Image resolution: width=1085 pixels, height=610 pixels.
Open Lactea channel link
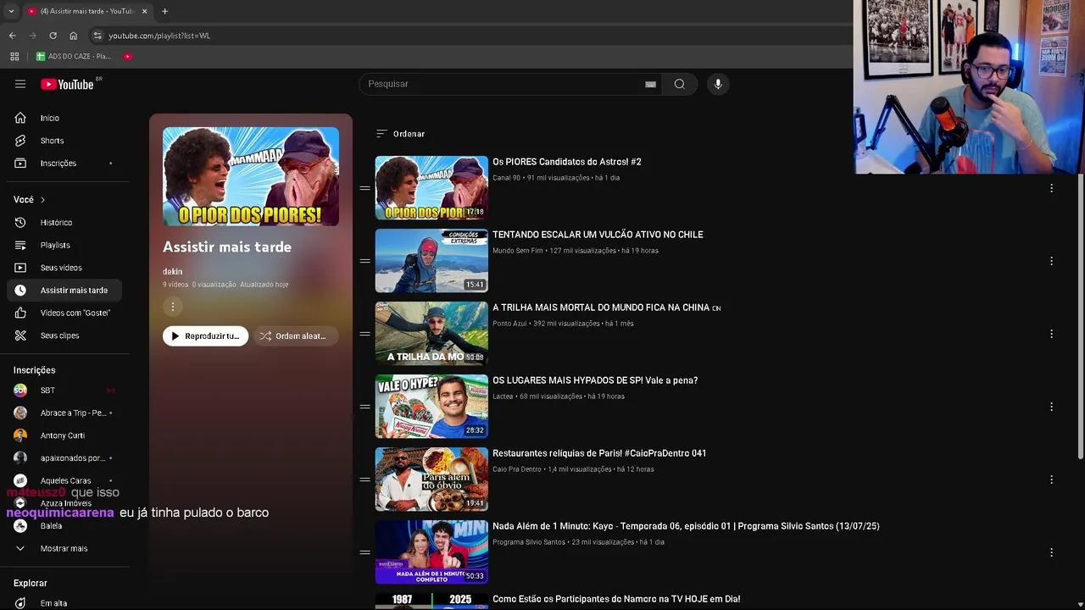pyautogui.click(x=503, y=396)
